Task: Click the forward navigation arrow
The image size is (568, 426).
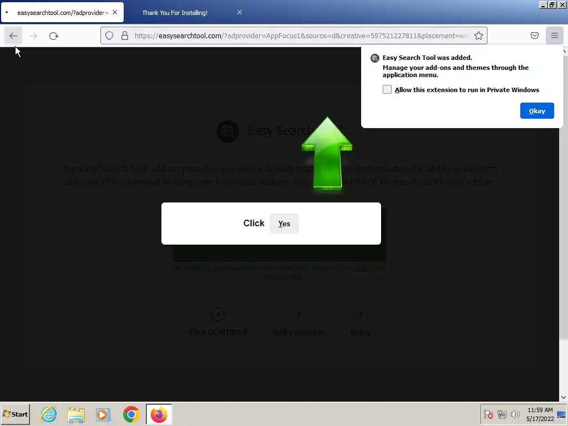Action: (x=33, y=36)
